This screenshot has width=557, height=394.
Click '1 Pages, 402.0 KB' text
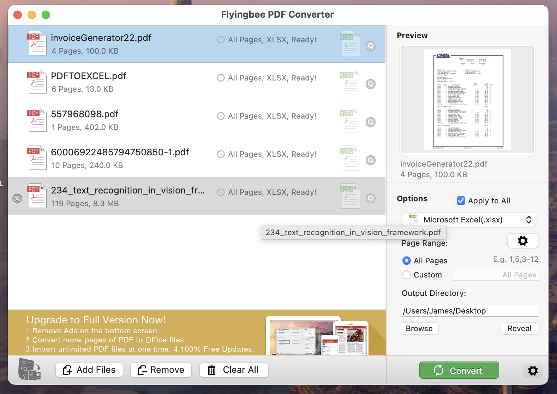[85, 127]
